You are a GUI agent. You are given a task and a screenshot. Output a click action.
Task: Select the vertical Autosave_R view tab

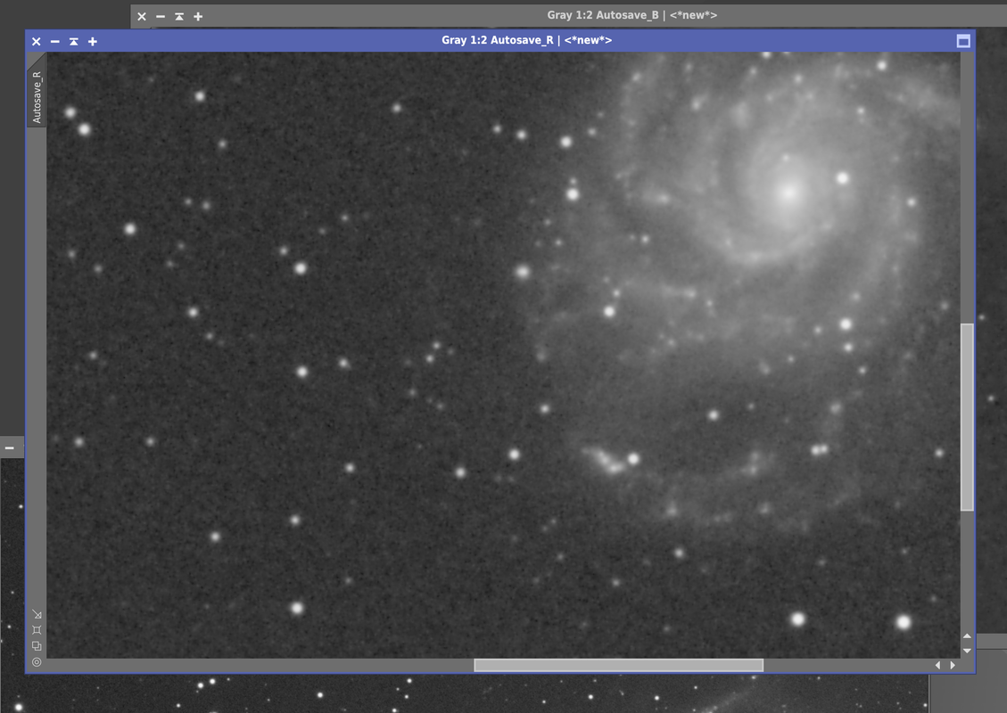pos(37,95)
